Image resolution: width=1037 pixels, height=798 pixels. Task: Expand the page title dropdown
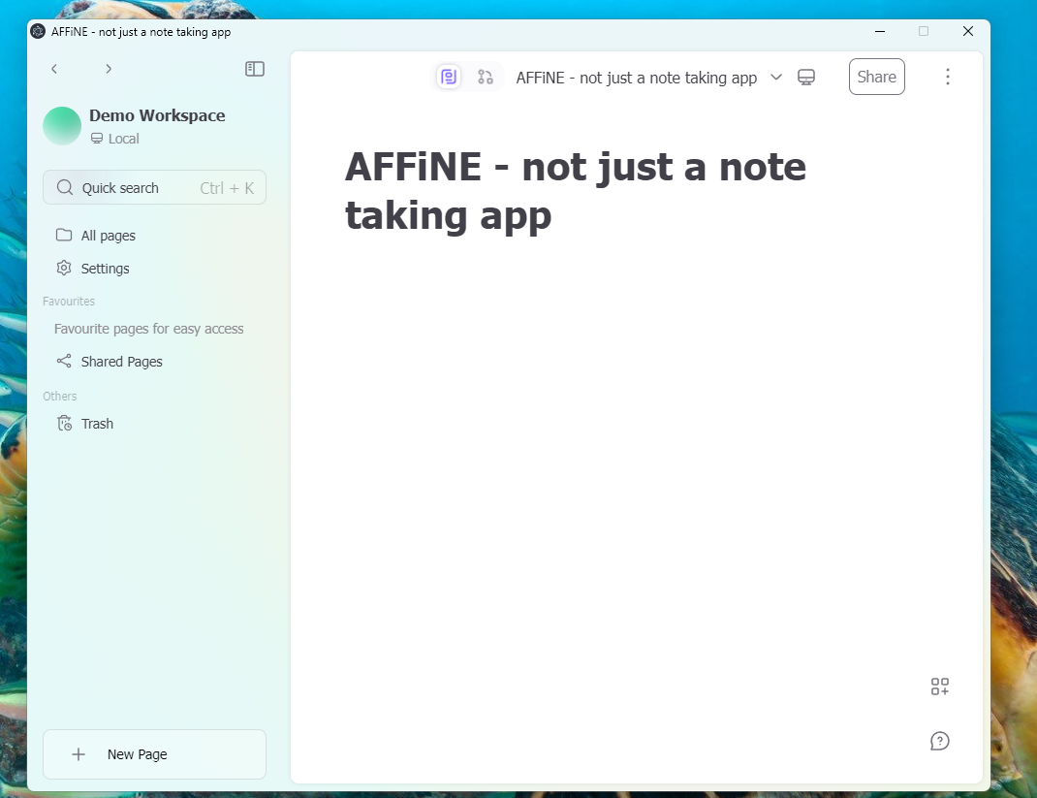773,77
